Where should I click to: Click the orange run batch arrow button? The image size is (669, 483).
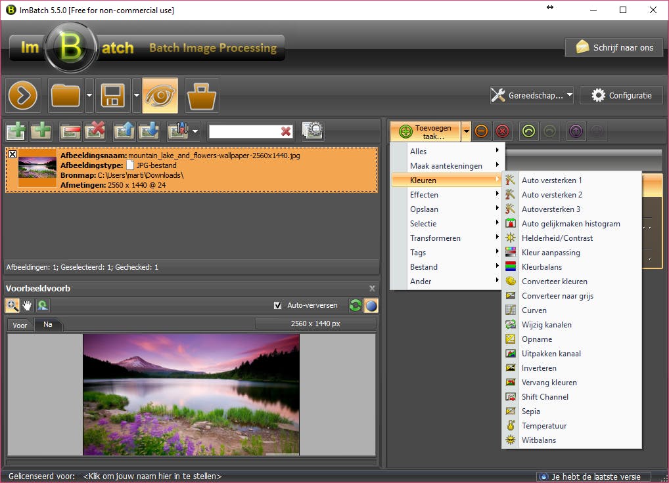click(24, 96)
